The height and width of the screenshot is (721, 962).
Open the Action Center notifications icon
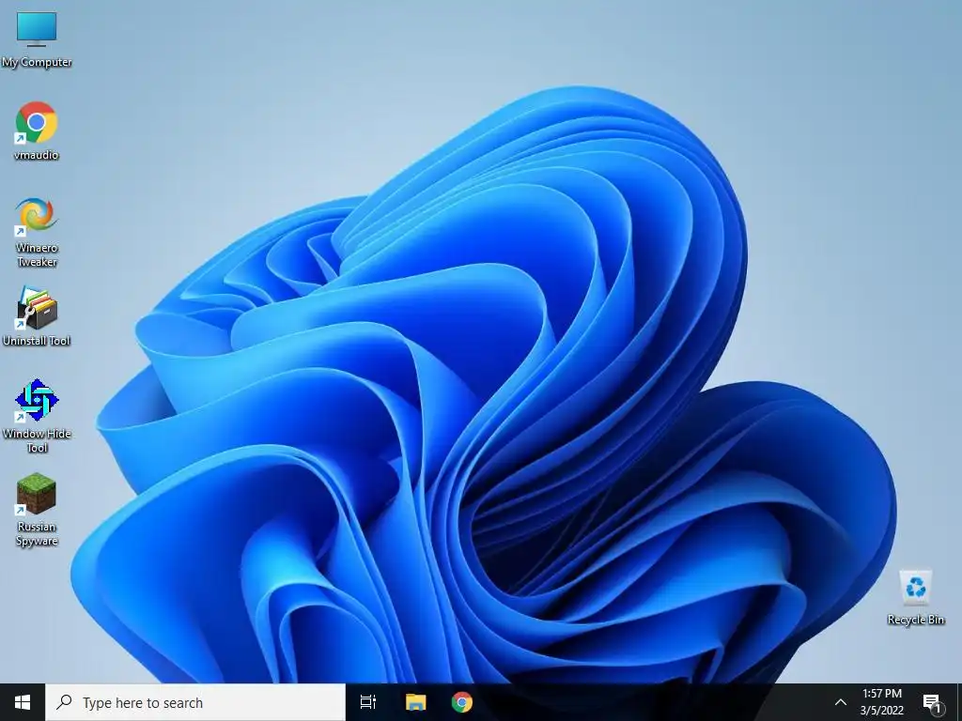(x=932, y=703)
